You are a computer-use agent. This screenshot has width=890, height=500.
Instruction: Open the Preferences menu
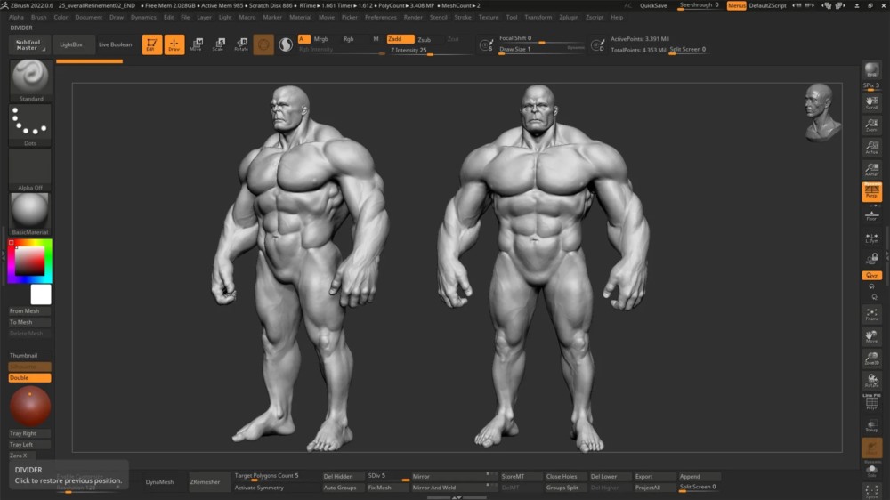[380, 18]
